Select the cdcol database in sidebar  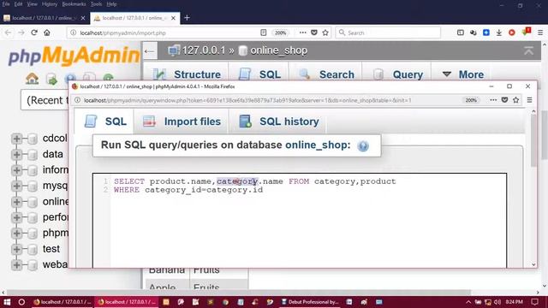tap(55, 139)
